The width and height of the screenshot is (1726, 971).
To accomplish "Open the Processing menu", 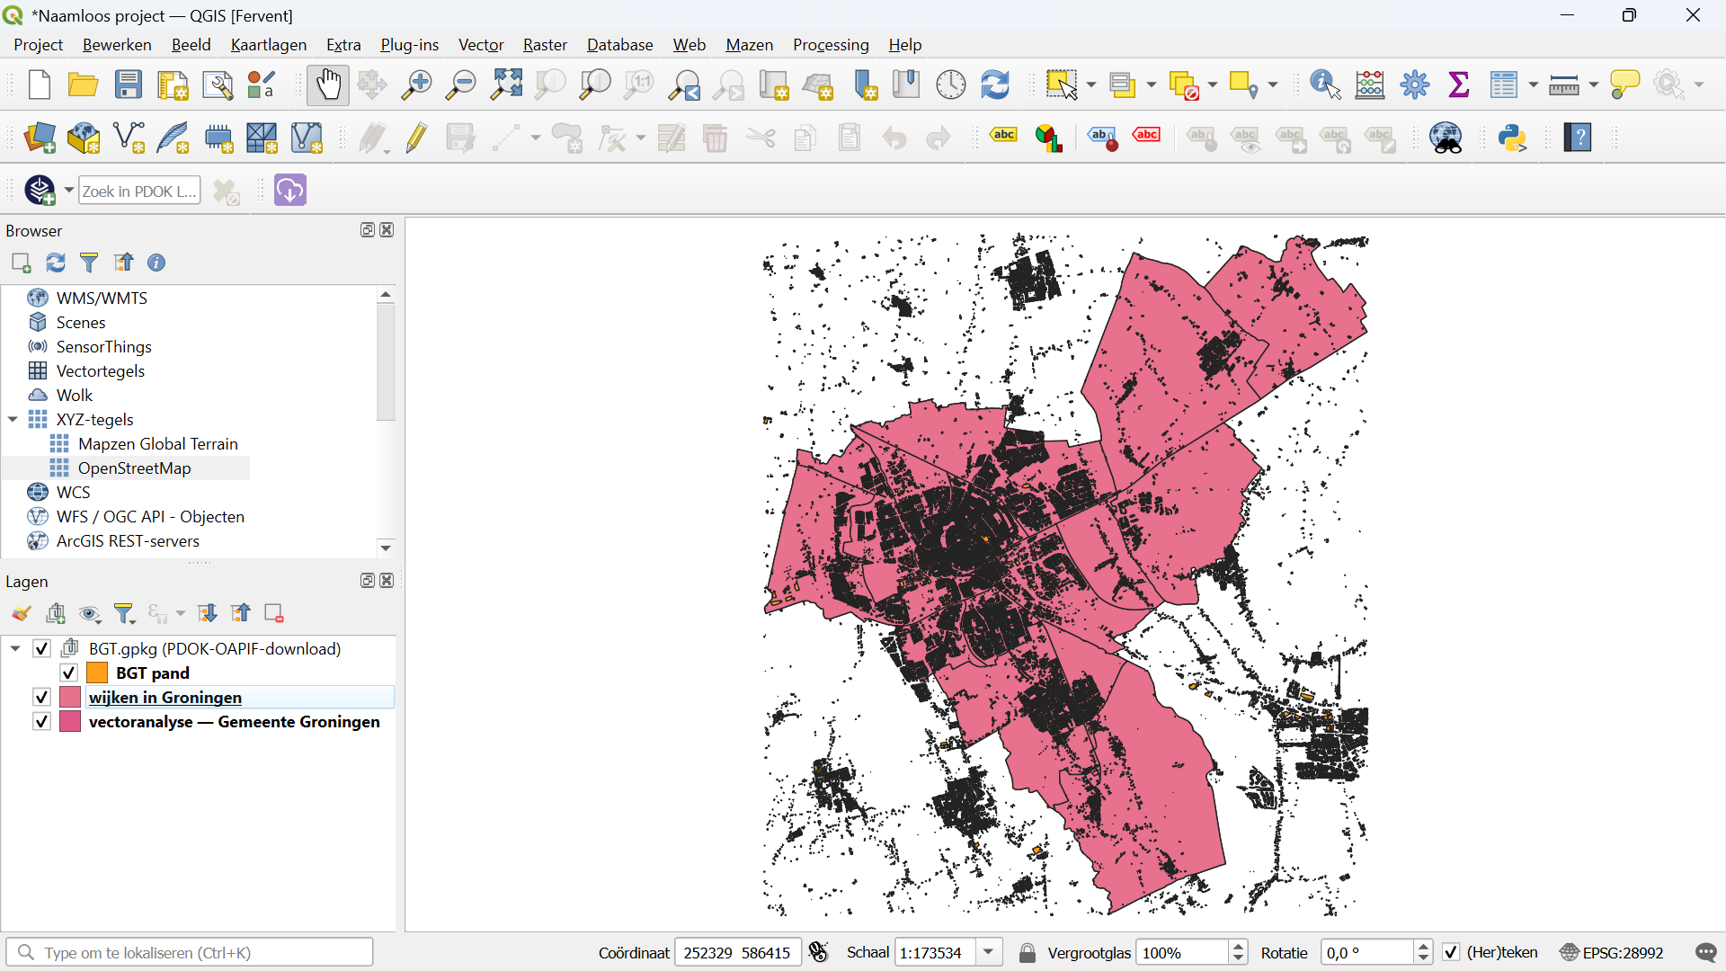I will point(830,45).
